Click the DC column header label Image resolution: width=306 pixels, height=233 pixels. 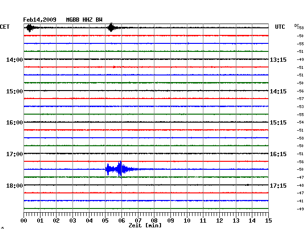[x=297, y=25]
